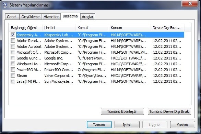
Task: Select the Başlatma tab
Action: (x=70, y=16)
